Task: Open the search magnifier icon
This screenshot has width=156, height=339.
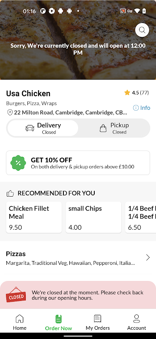Action: coord(142,30)
